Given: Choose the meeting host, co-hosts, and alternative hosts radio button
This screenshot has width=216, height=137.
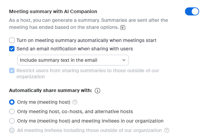Looking at the screenshot, I should point(12,111).
